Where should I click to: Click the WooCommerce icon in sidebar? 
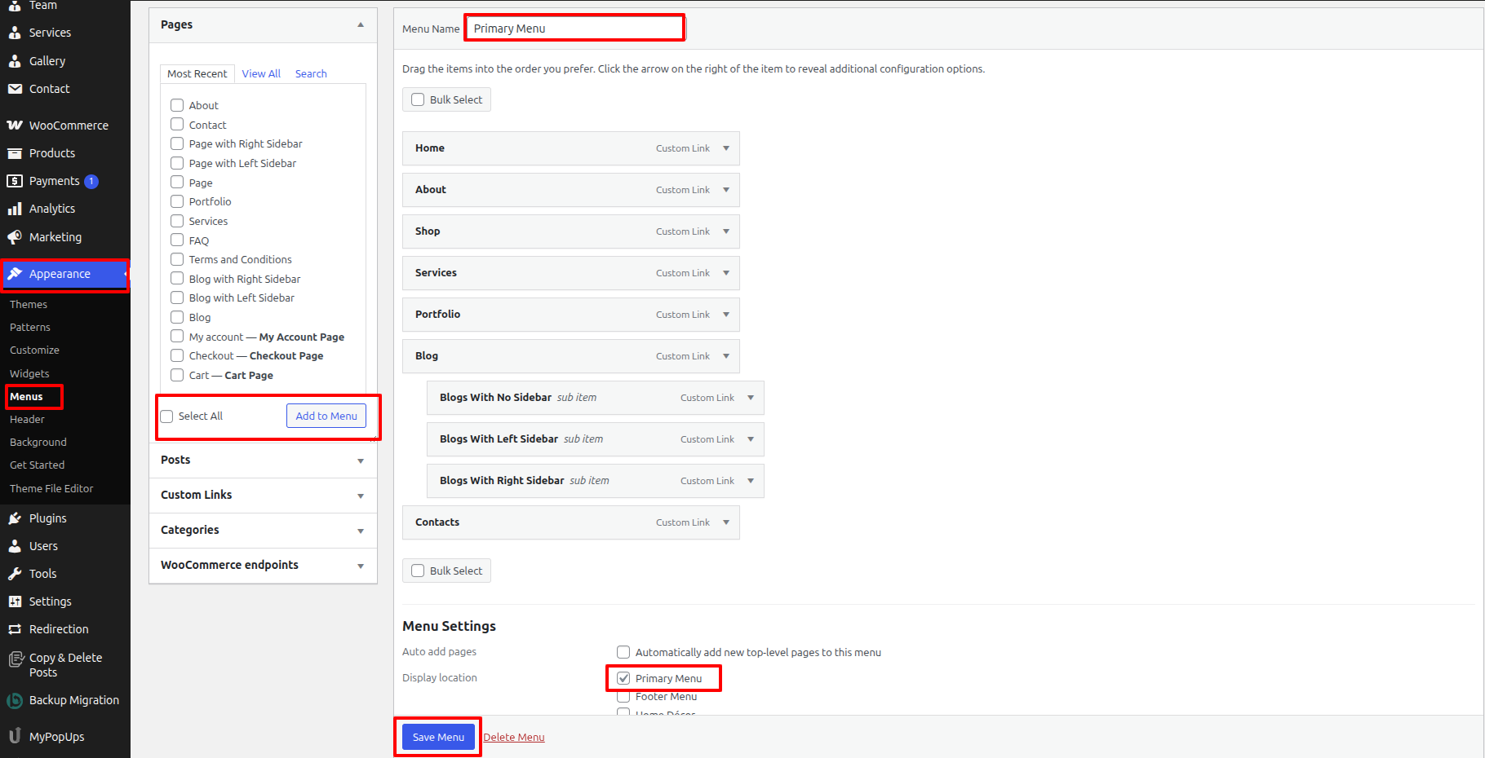[x=15, y=126]
